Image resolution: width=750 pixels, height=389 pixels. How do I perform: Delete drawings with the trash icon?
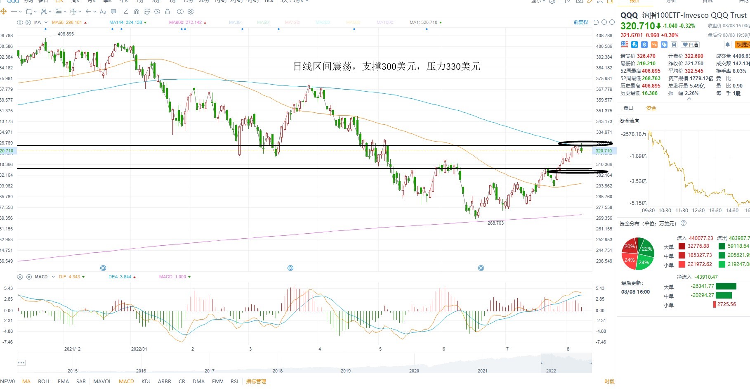tap(167, 12)
